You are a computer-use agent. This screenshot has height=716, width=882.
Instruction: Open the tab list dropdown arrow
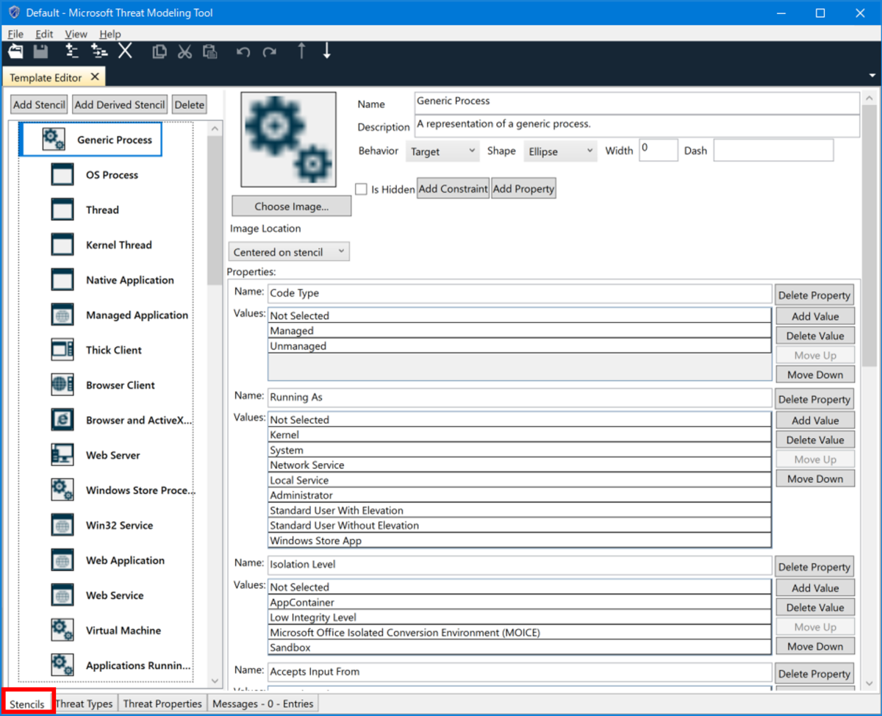(872, 76)
